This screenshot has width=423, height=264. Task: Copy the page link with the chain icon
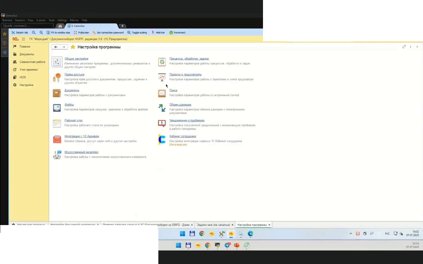pos(404,47)
